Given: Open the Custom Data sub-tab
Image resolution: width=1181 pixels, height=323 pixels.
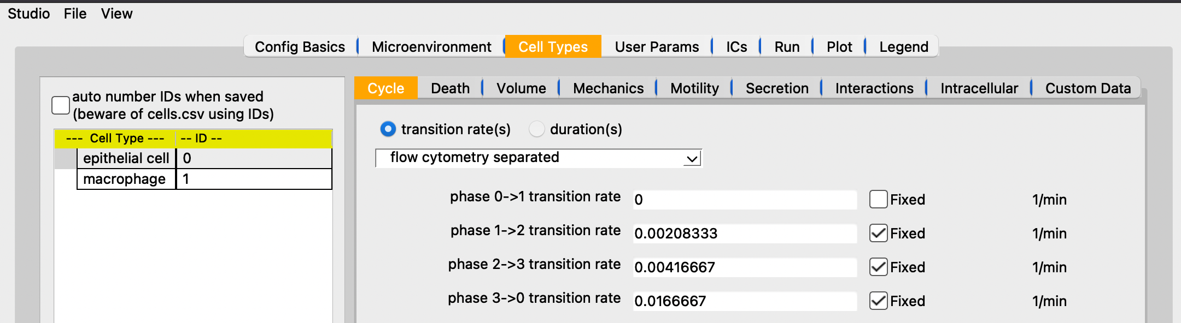Looking at the screenshot, I should coord(1088,88).
